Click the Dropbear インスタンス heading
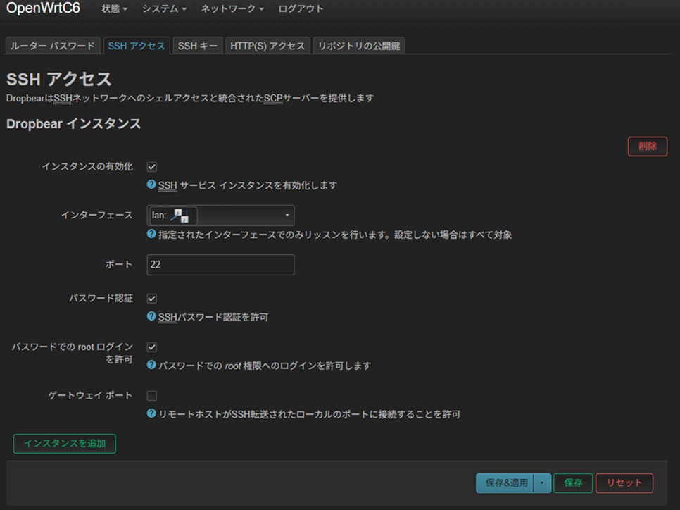 [74, 124]
